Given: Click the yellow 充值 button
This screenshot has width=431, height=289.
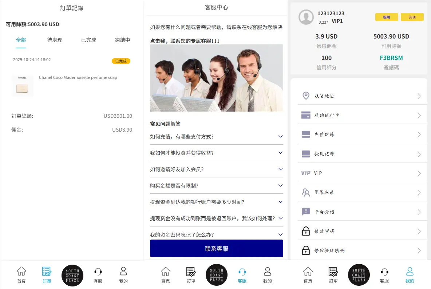Looking at the screenshot, I should (x=412, y=17).
